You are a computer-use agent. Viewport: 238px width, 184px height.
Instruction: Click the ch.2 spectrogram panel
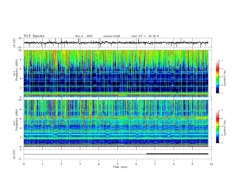point(116,123)
